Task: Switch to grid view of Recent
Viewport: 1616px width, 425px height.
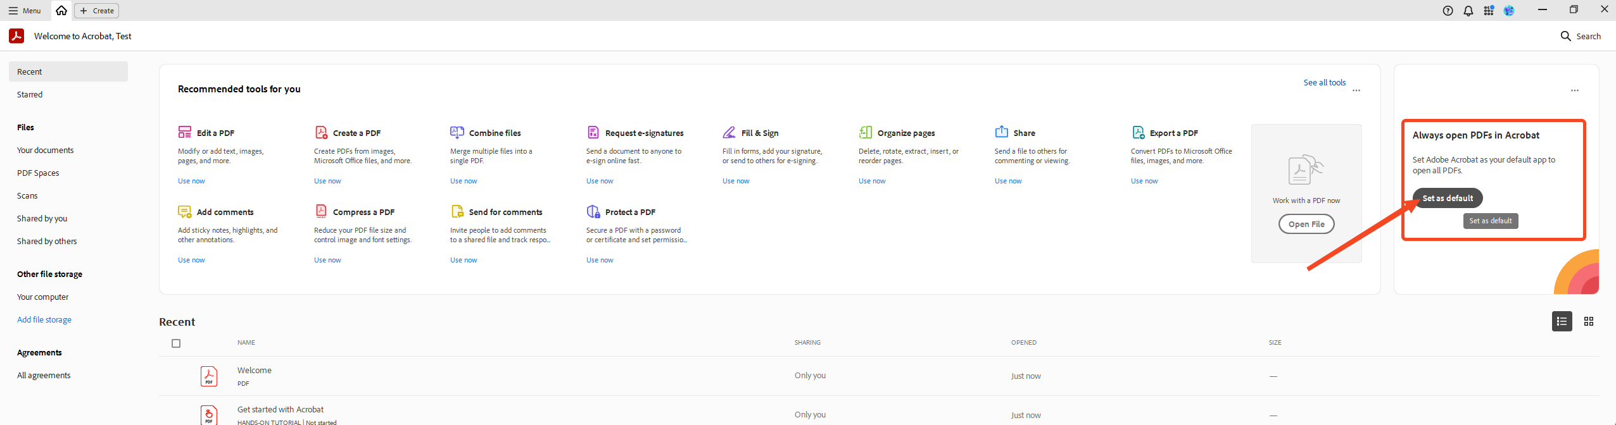Action: [x=1589, y=321]
